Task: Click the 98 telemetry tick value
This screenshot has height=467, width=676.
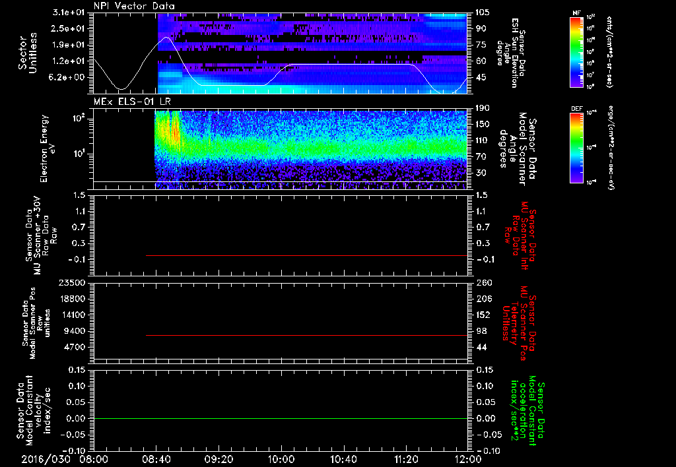Action: (x=481, y=331)
